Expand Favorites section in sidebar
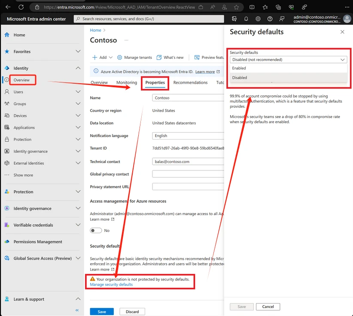This screenshot has width=353, height=316. tap(78, 52)
